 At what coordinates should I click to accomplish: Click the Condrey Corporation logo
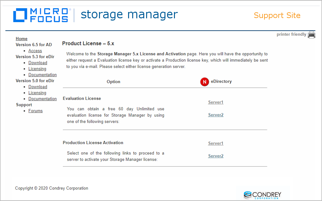coord(262,195)
